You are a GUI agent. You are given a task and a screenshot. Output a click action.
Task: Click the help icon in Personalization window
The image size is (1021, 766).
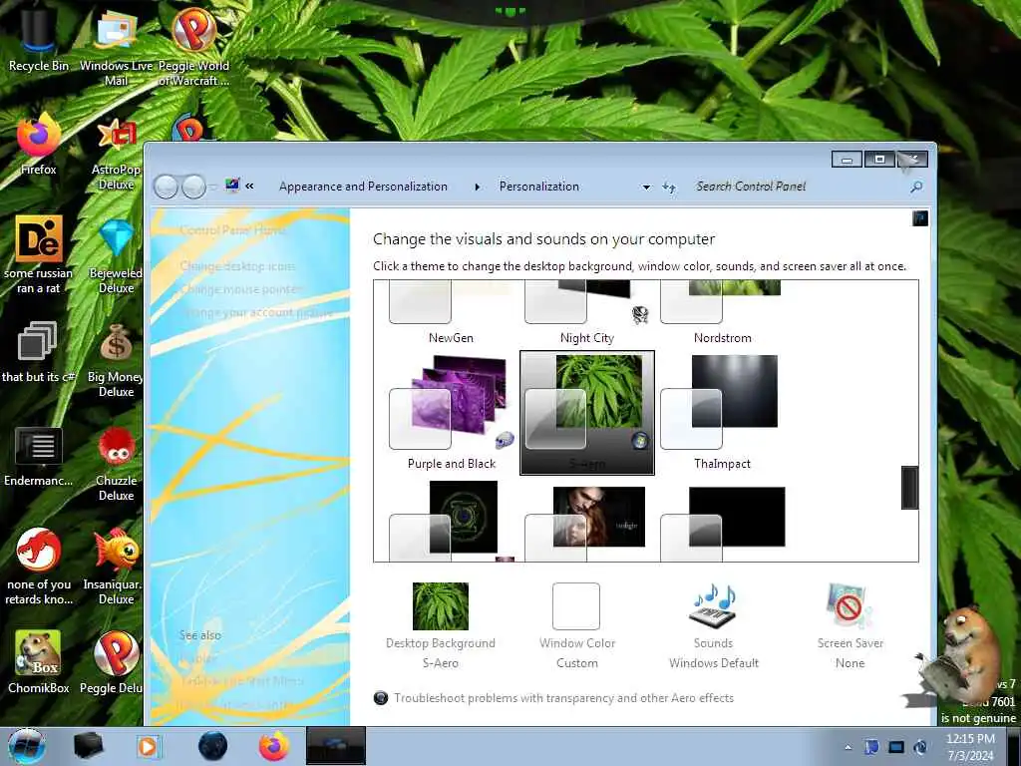point(920,217)
